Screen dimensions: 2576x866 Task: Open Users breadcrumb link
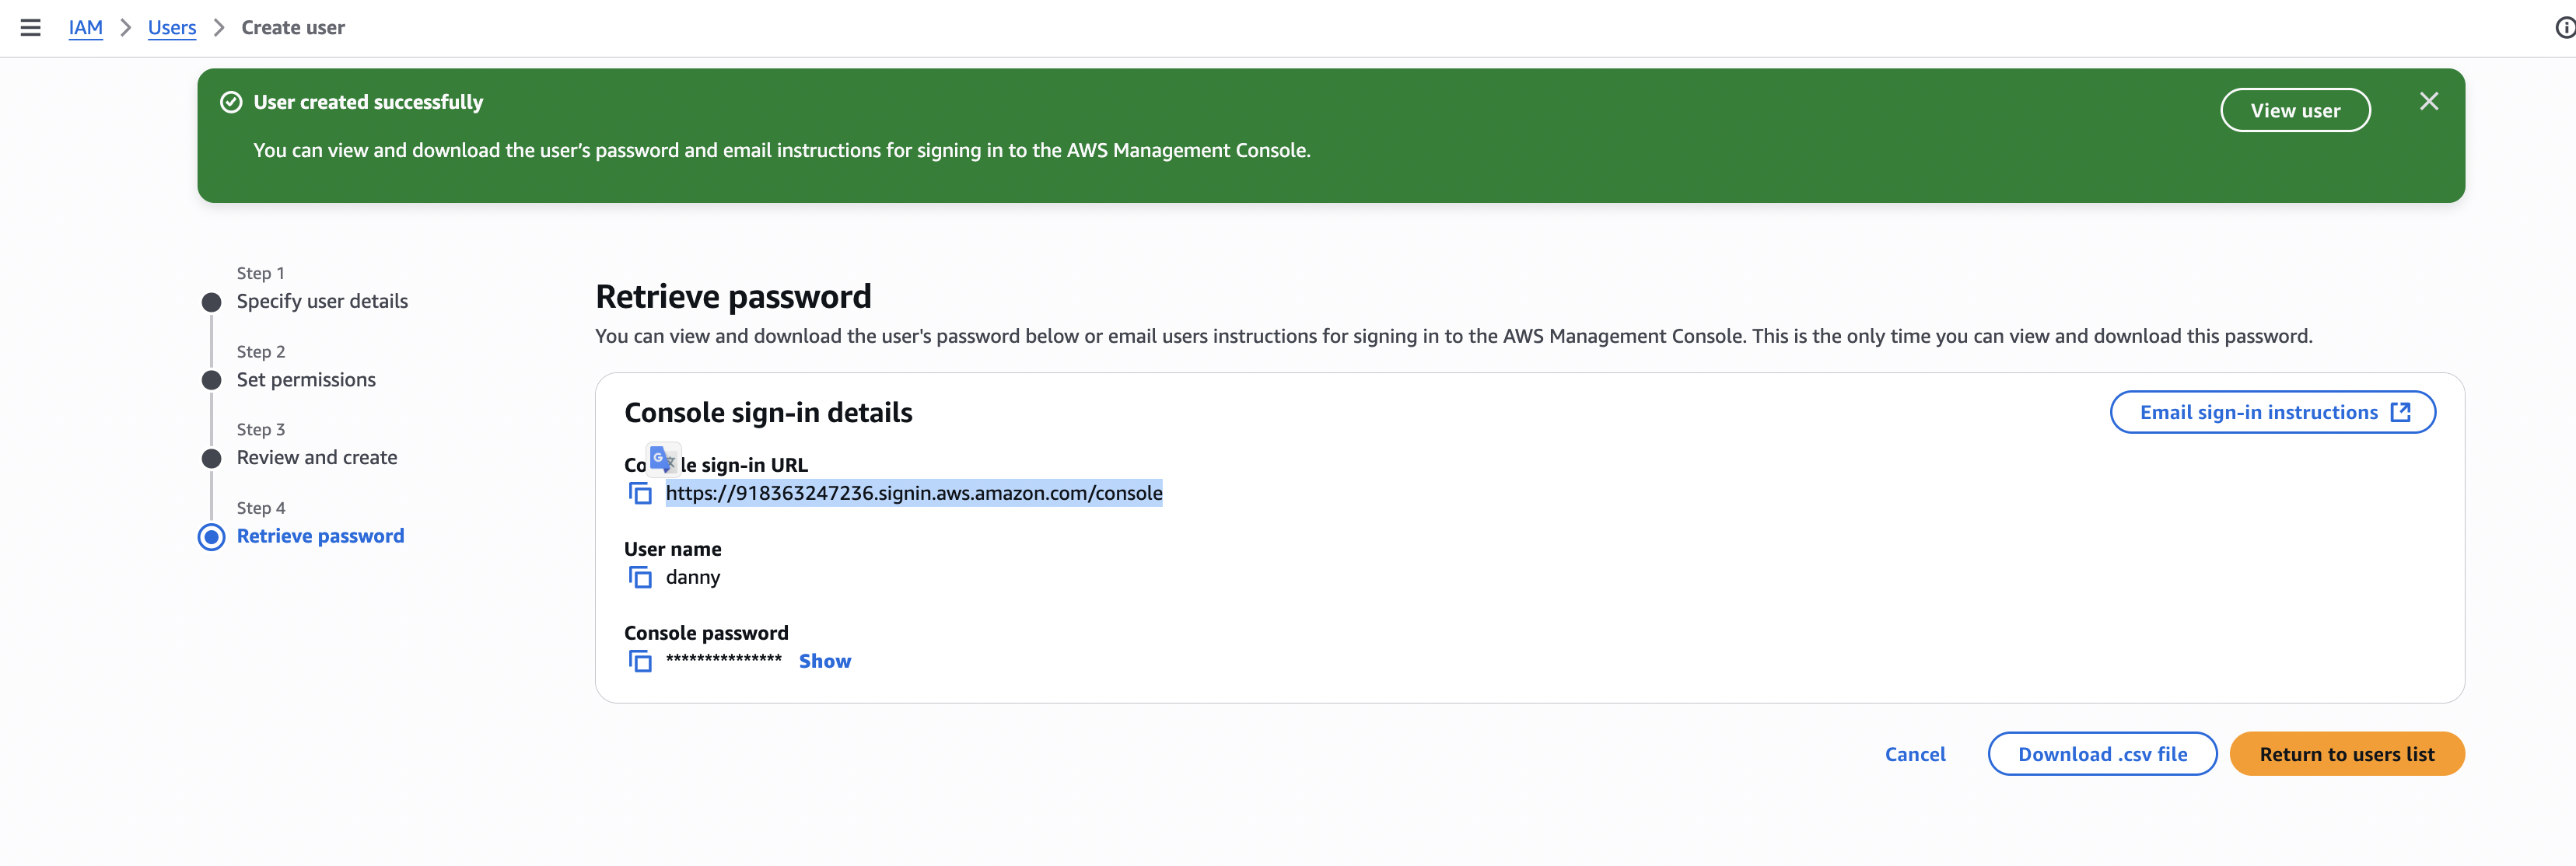172,28
